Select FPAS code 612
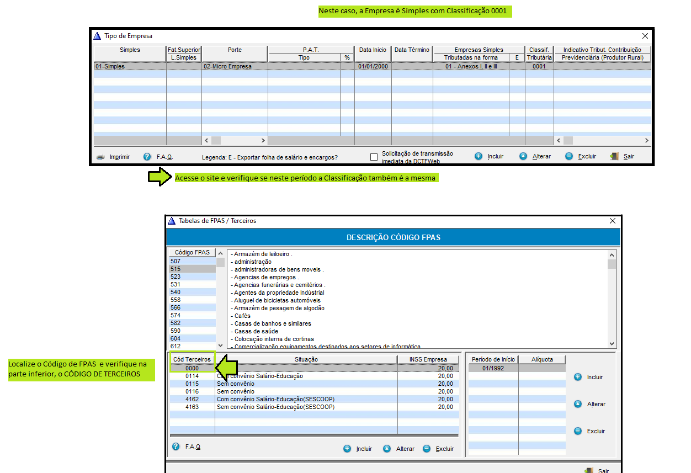The width and height of the screenshot is (691, 473). tap(192, 346)
